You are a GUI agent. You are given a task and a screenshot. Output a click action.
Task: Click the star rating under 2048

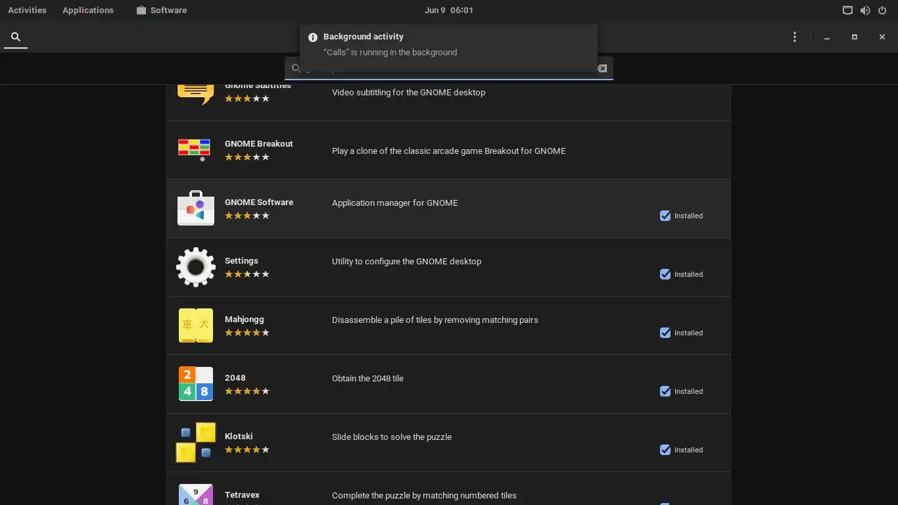point(247,391)
